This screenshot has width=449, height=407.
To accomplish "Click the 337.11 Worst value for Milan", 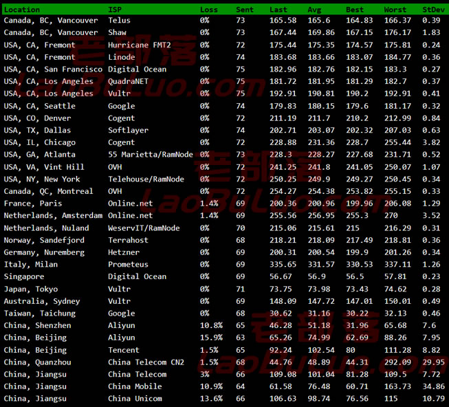I will coord(397,265).
